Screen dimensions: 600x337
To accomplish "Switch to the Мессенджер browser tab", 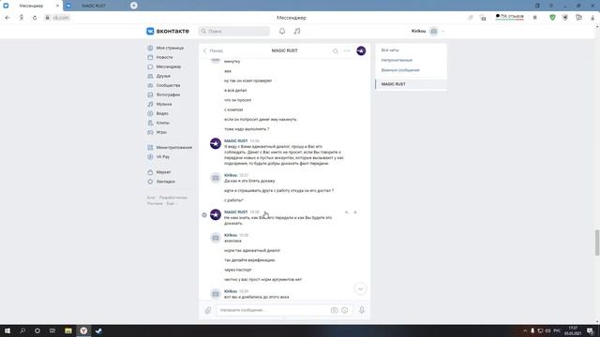I will 32,6.
